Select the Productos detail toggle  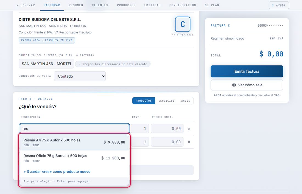(x=144, y=101)
